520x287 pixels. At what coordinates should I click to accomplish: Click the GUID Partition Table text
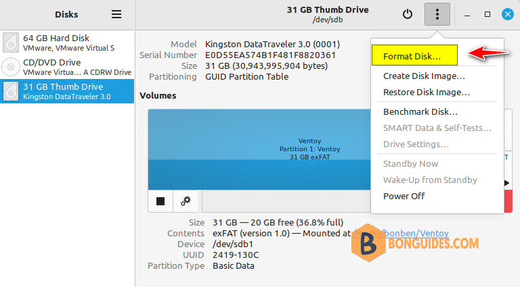[x=246, y=77]
